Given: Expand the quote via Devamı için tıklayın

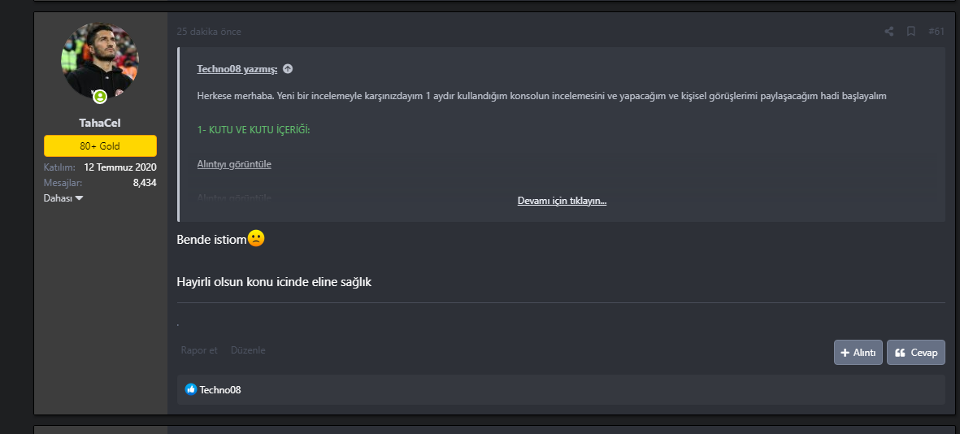Looking at the screenshot, I should click(x=562, y=201).
